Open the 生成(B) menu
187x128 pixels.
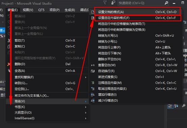click(70, 10)
